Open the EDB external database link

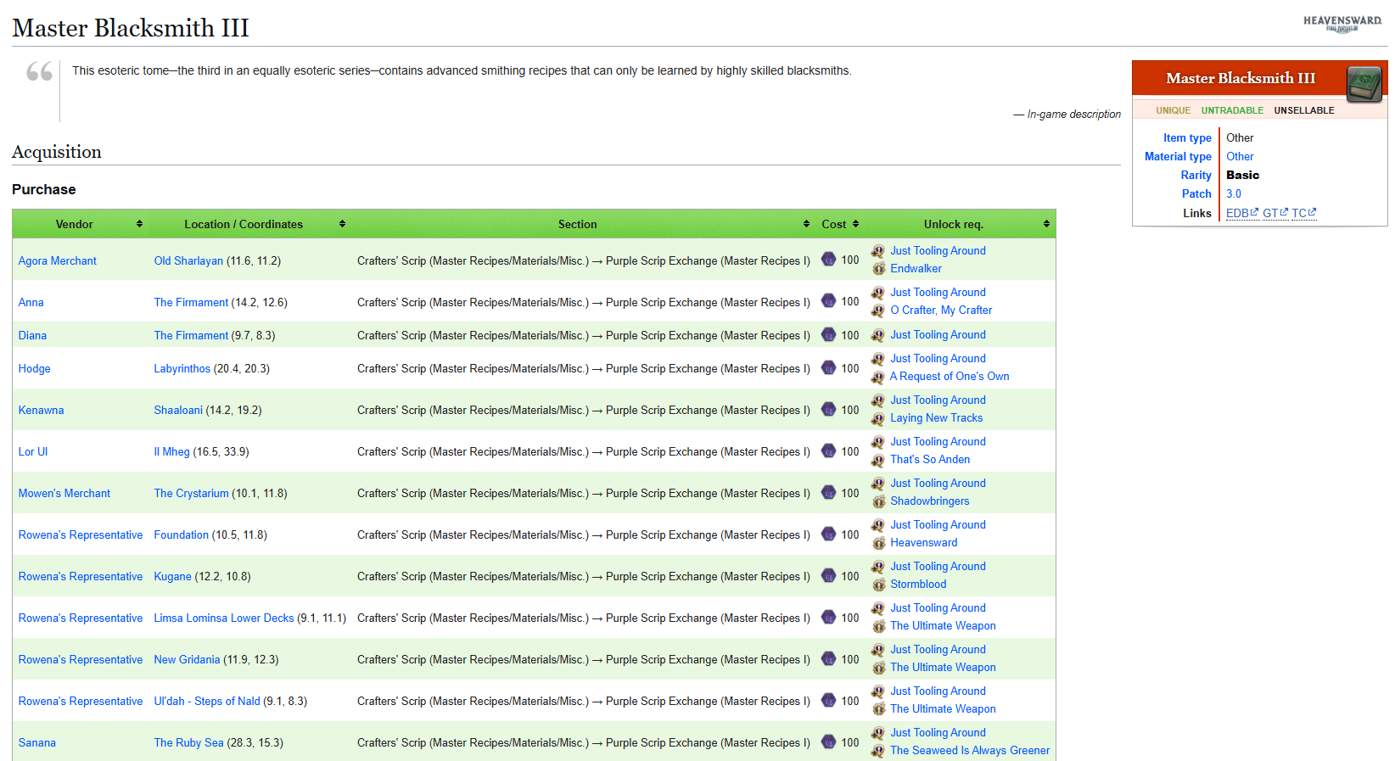[x=1242, y=213]
